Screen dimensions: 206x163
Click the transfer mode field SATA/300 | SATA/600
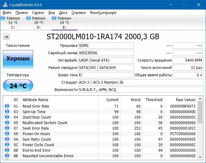106,68
